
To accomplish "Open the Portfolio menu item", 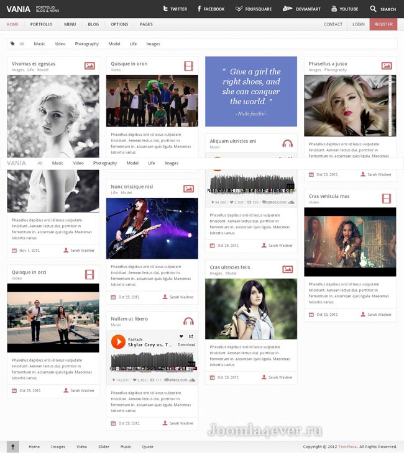I will pos(41,24).
